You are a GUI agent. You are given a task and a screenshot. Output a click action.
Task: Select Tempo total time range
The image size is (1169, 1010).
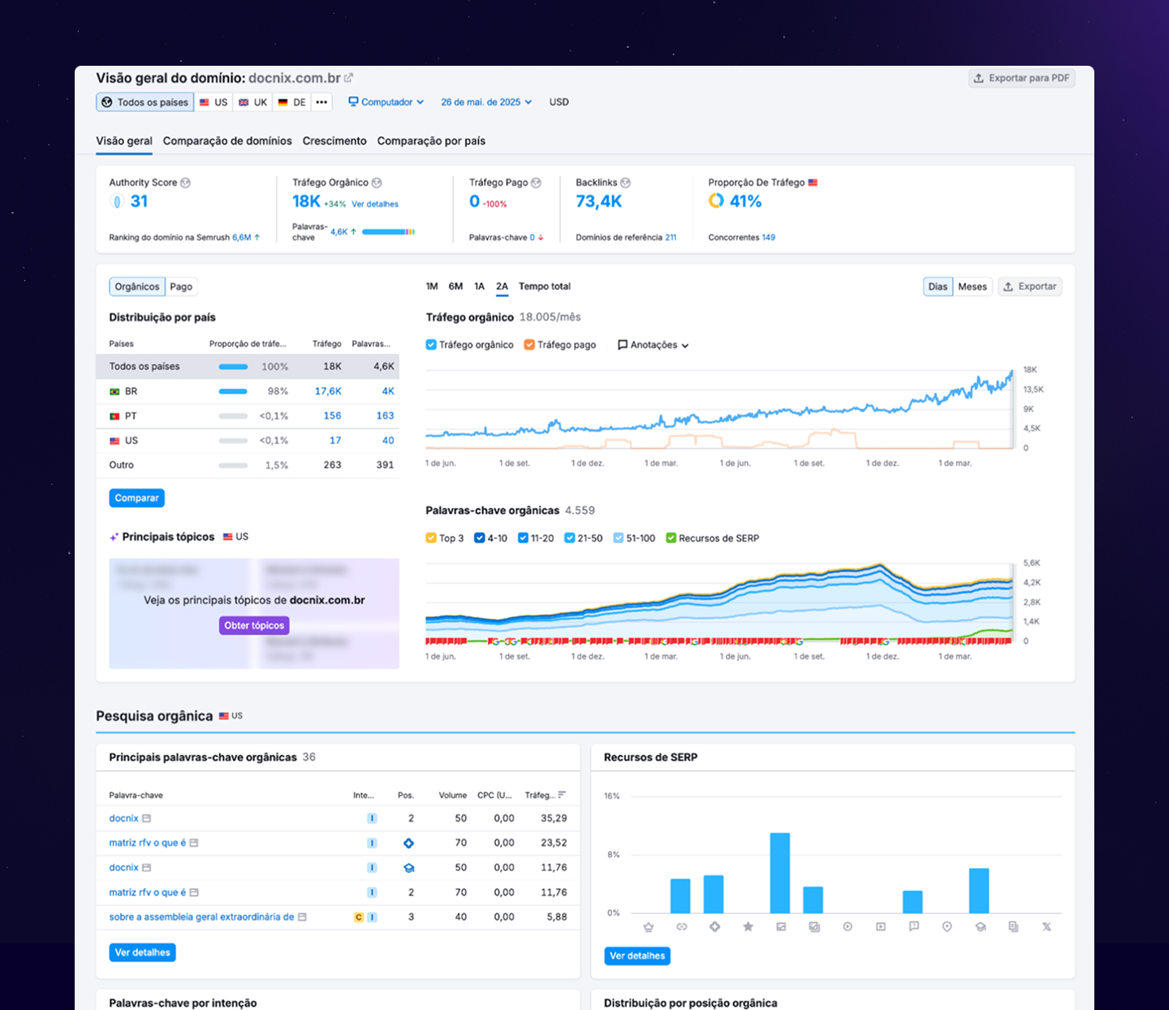[x=545, y=287]
